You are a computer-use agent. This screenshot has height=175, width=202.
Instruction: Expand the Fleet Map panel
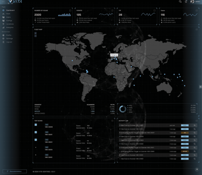tap(197, 29)
